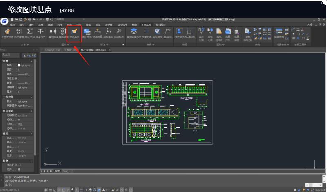
Task: Expand the 图块 ribbon panel dropdown
Action: [65, 44]
